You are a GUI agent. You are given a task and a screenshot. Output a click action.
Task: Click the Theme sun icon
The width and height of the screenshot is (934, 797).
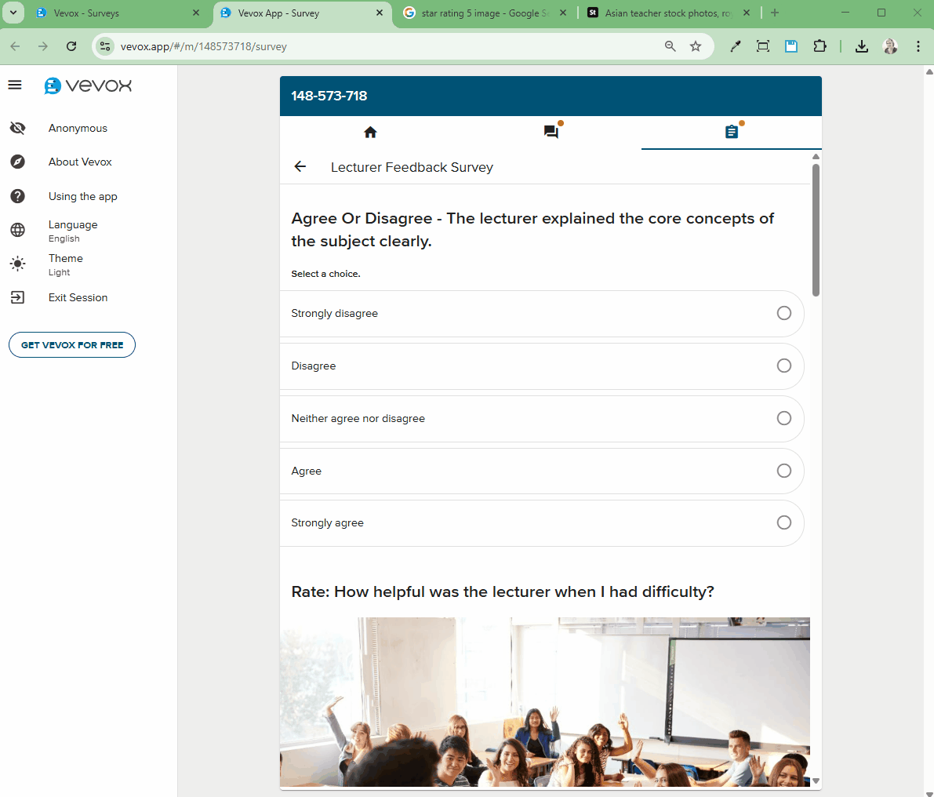coord(17,264)
